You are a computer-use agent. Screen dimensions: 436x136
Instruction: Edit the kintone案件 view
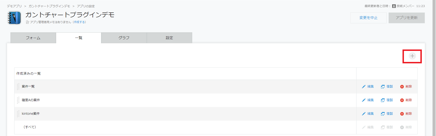coord(368,114)
